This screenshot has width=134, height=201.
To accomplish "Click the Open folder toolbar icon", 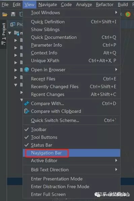I will (5, 14).
